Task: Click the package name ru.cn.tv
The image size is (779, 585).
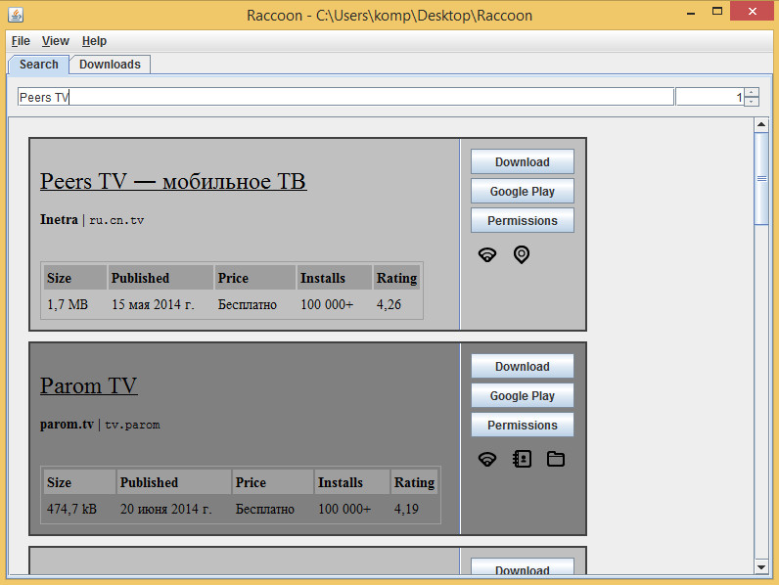Action: pos(116,220)
